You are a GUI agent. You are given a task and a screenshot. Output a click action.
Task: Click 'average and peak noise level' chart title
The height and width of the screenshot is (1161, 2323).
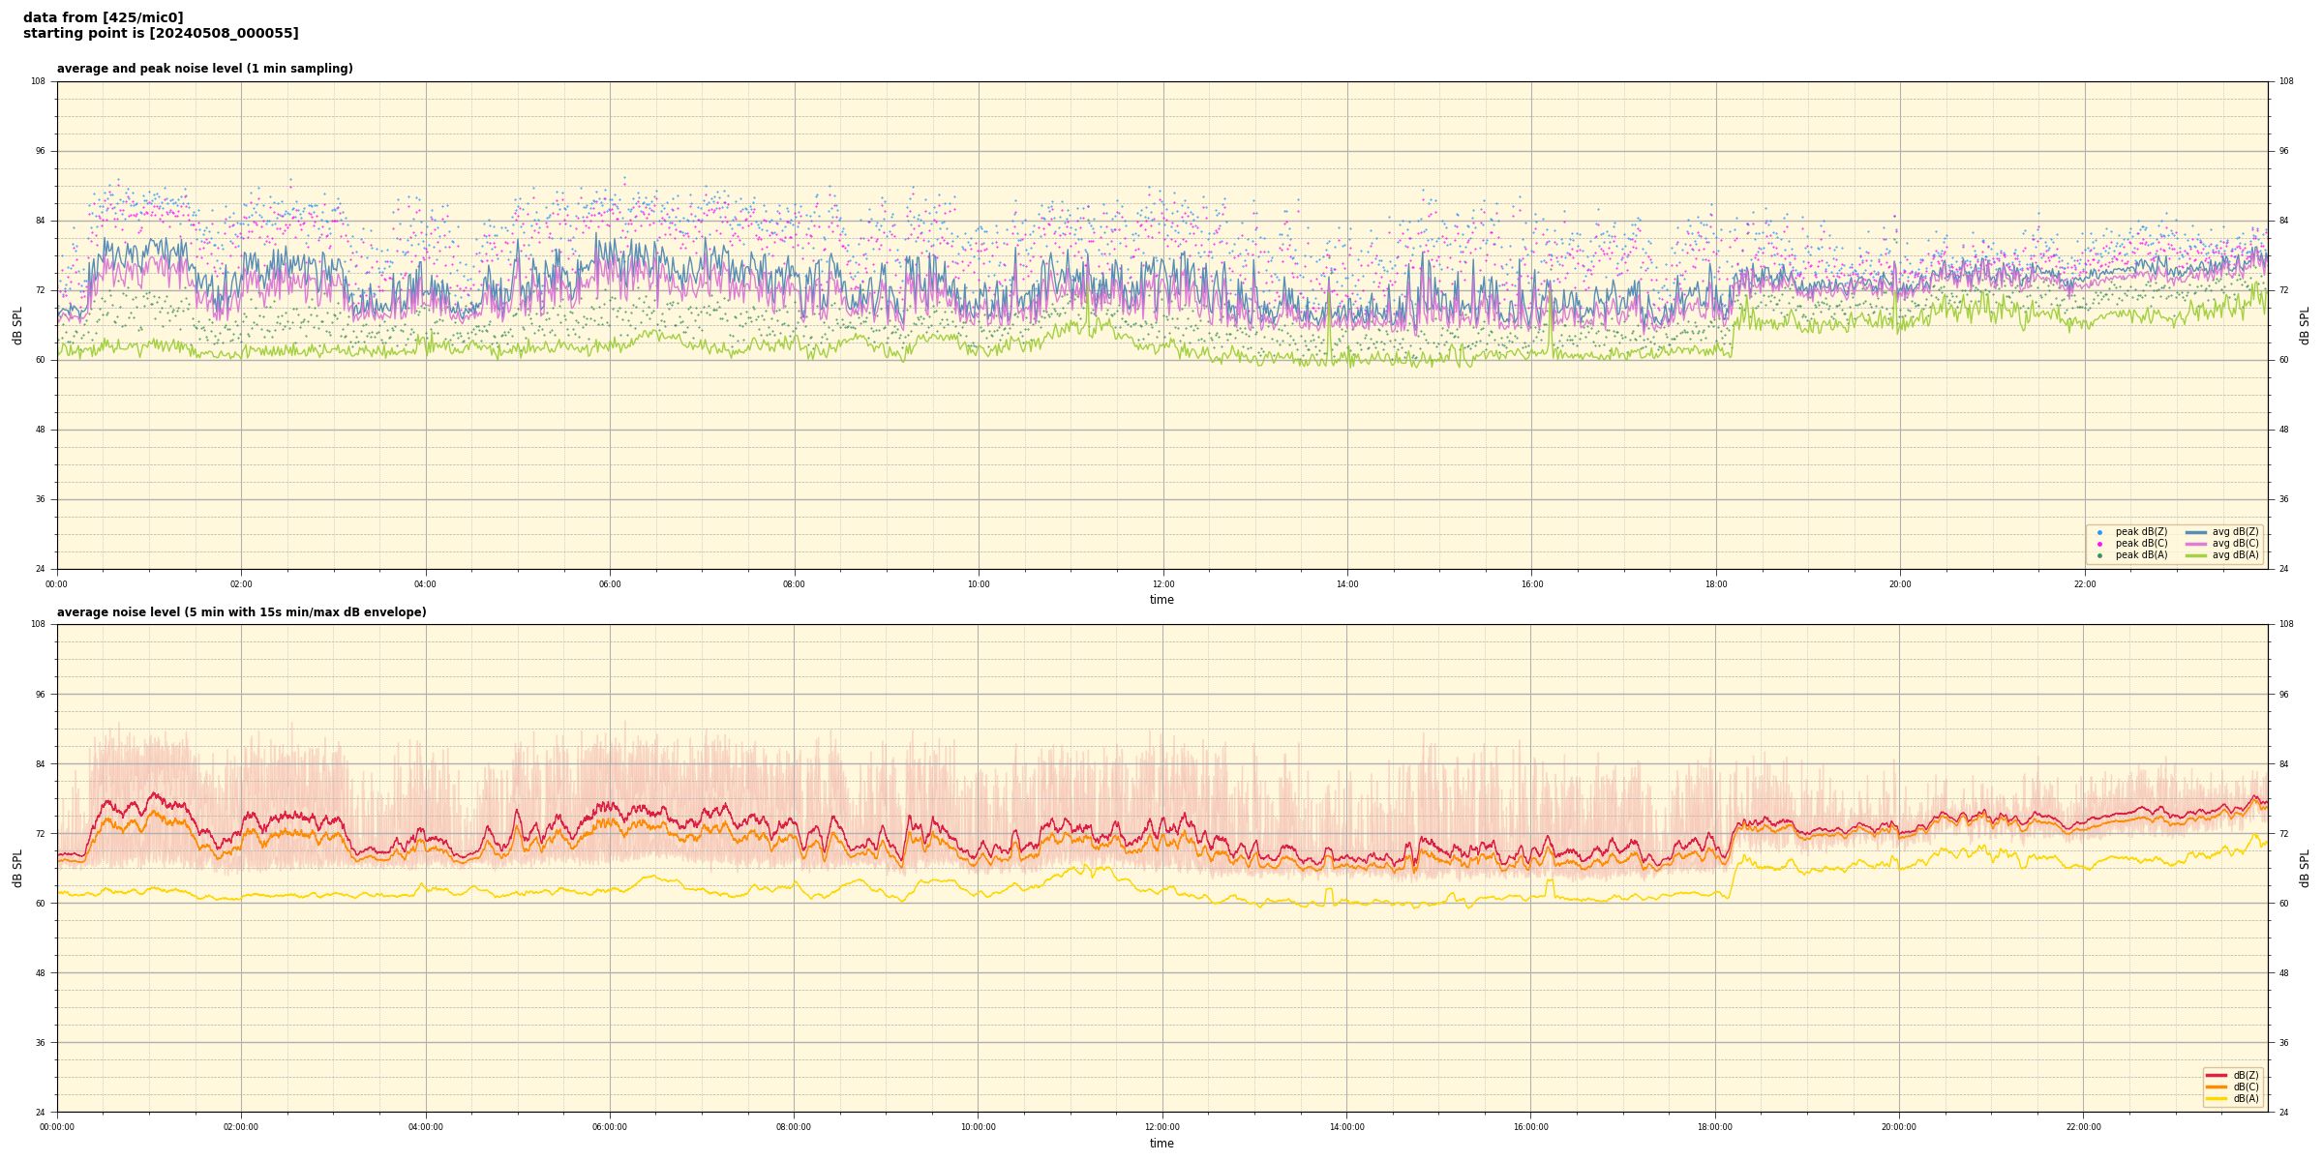204,69
